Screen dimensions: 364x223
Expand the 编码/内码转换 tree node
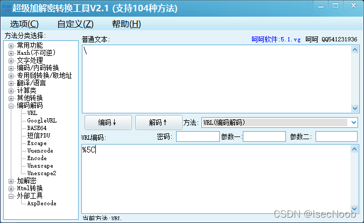tap(11, 68)
